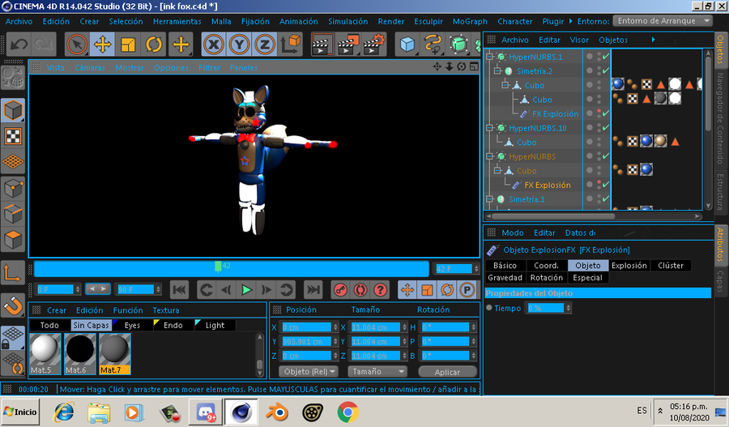Enable the Axis tool
Screen dimensions: 729x427
(12, 273)
